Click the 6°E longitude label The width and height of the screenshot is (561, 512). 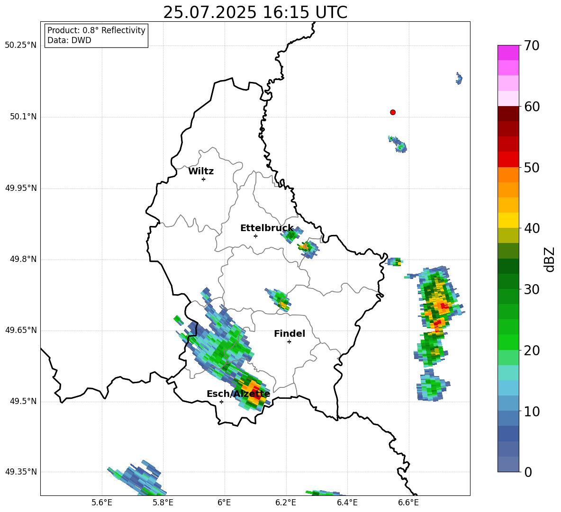click(224, 503)
